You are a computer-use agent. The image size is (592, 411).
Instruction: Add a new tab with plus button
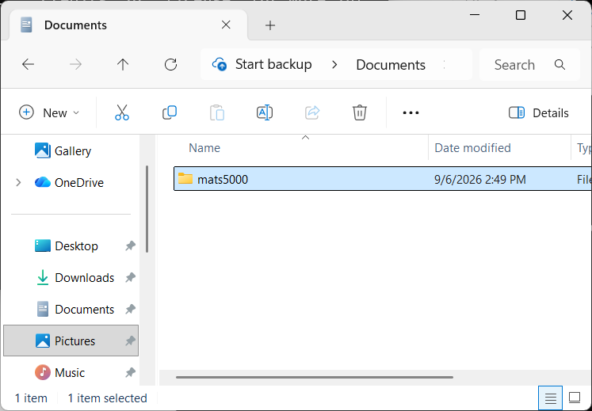click(x=270, y=25)
